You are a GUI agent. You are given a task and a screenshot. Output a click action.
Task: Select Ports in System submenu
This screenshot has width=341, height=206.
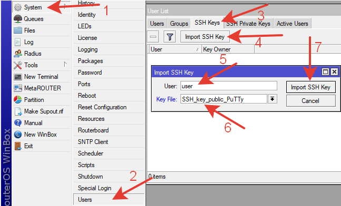[109, 84]
